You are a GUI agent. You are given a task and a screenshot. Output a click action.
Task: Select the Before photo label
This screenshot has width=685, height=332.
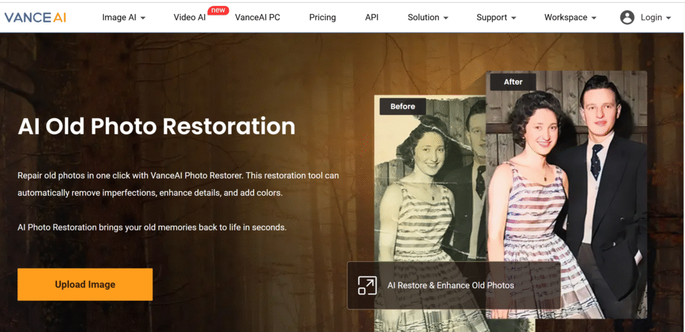pos(403,106)
